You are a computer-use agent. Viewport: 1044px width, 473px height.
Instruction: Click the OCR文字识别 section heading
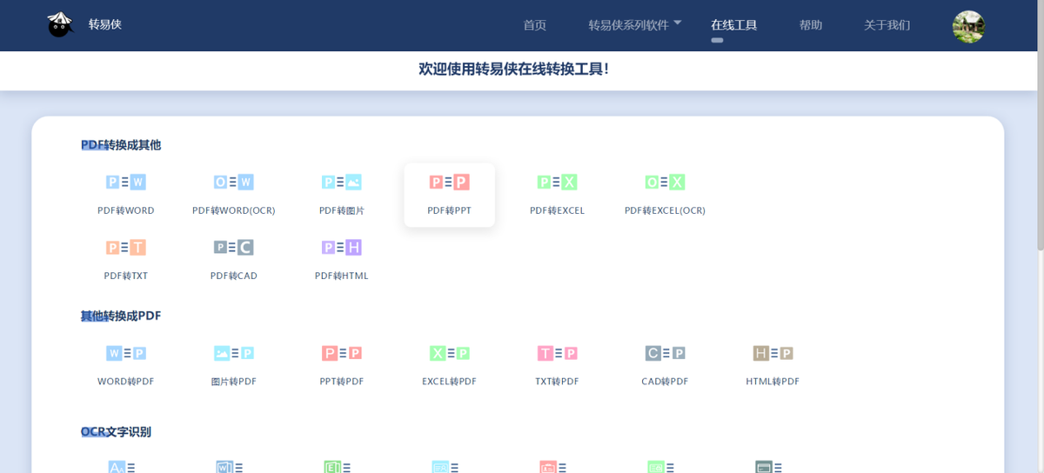(x=116, y=431)
